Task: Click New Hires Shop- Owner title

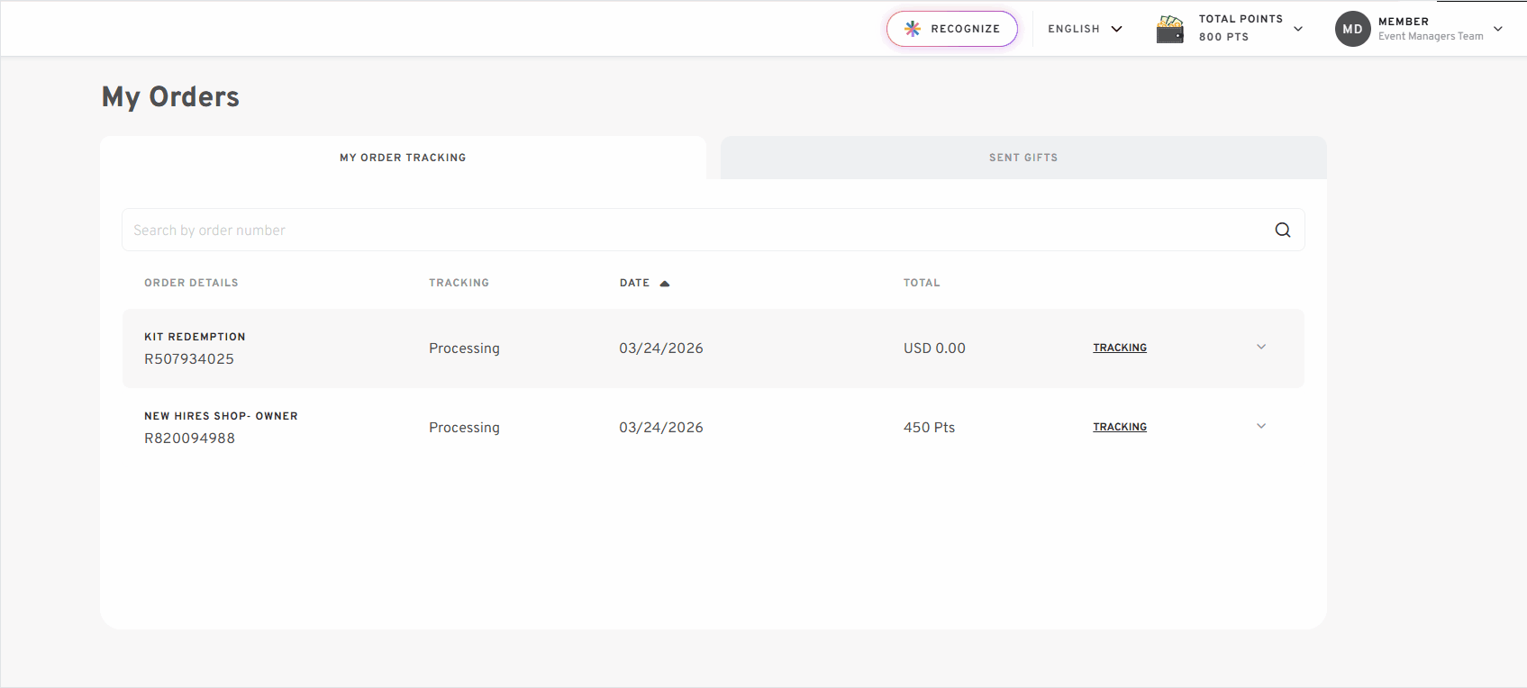Action: pos(221,416)
